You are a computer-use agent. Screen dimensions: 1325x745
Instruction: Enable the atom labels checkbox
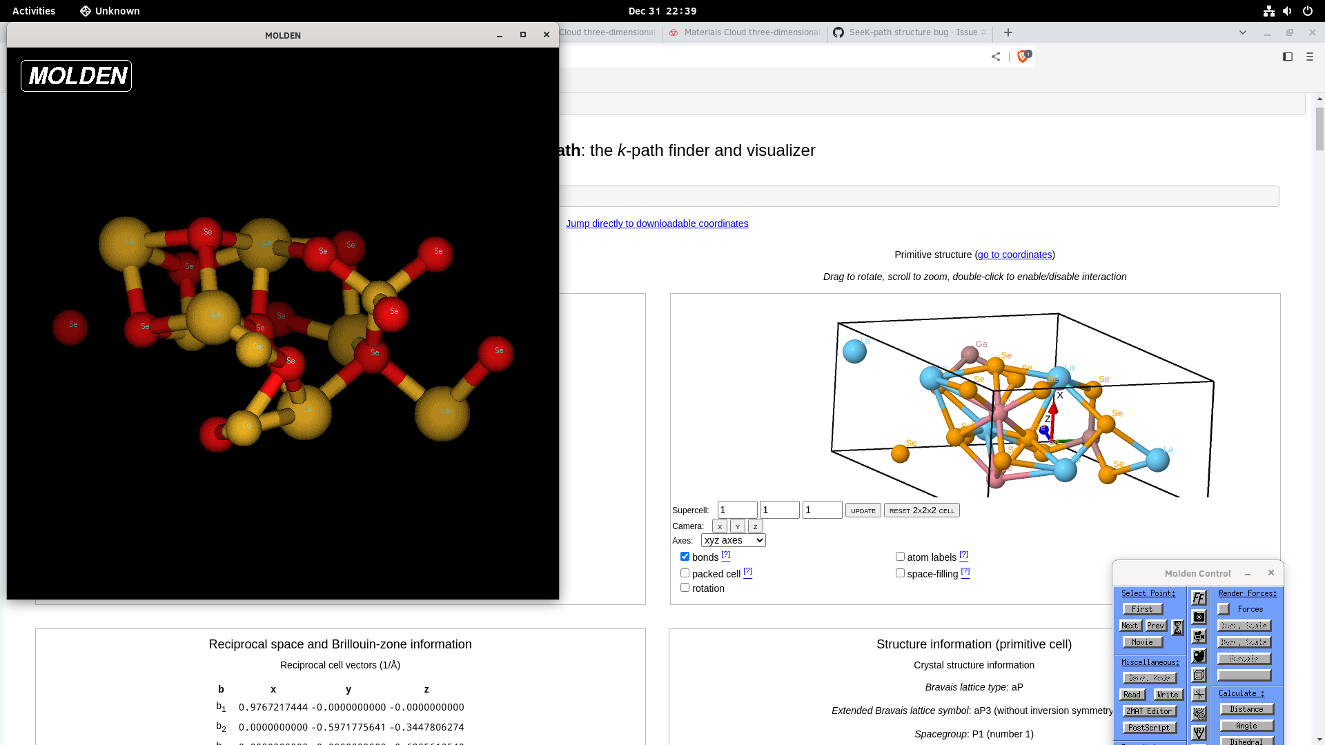point(900,556)
